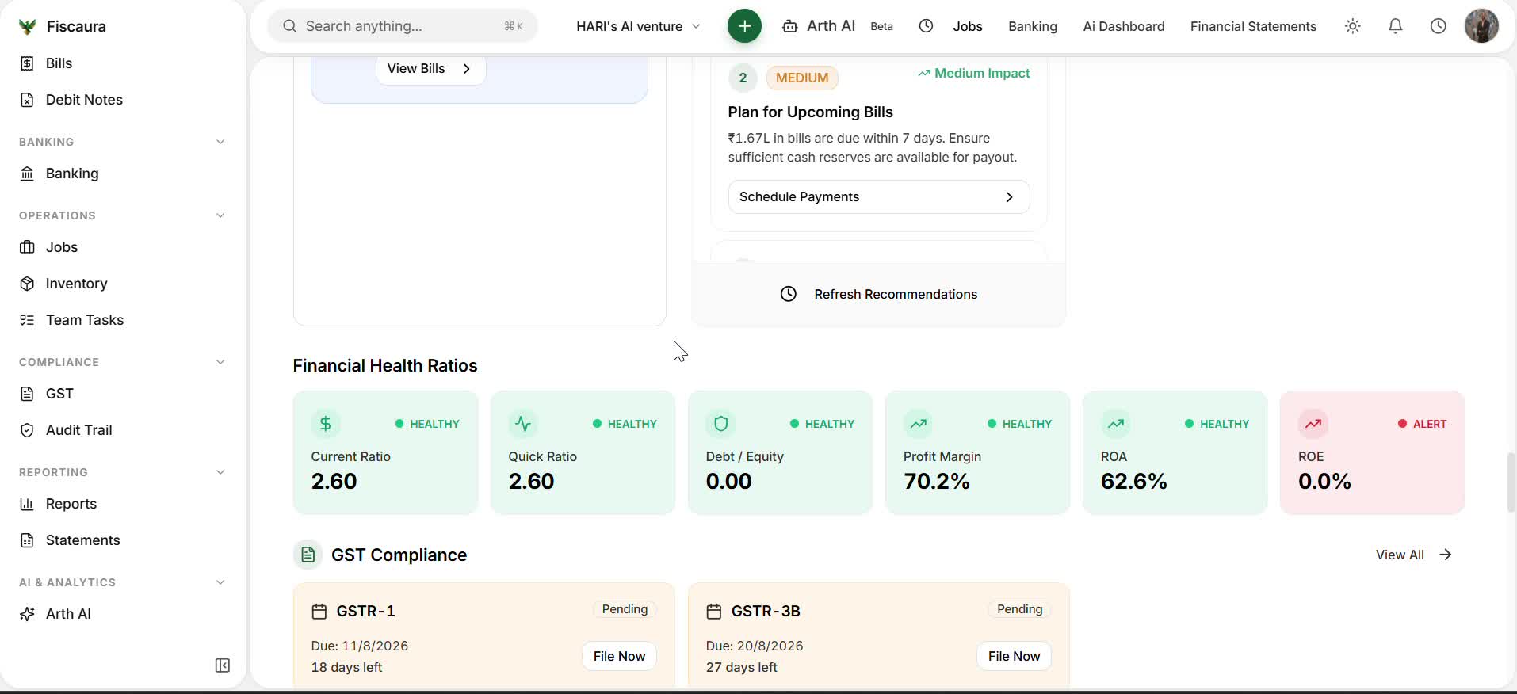Click the clock icon before Jobs
The image size is (1517, 694).
(x=926, y=26)
